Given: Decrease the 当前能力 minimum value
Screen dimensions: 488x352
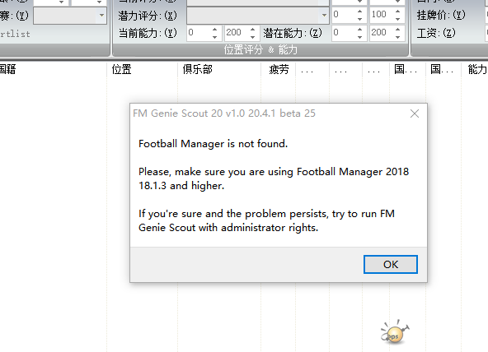Looking at the screenshot, I should [215, 37].
